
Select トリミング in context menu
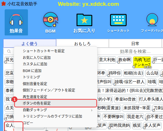point(56,77)
